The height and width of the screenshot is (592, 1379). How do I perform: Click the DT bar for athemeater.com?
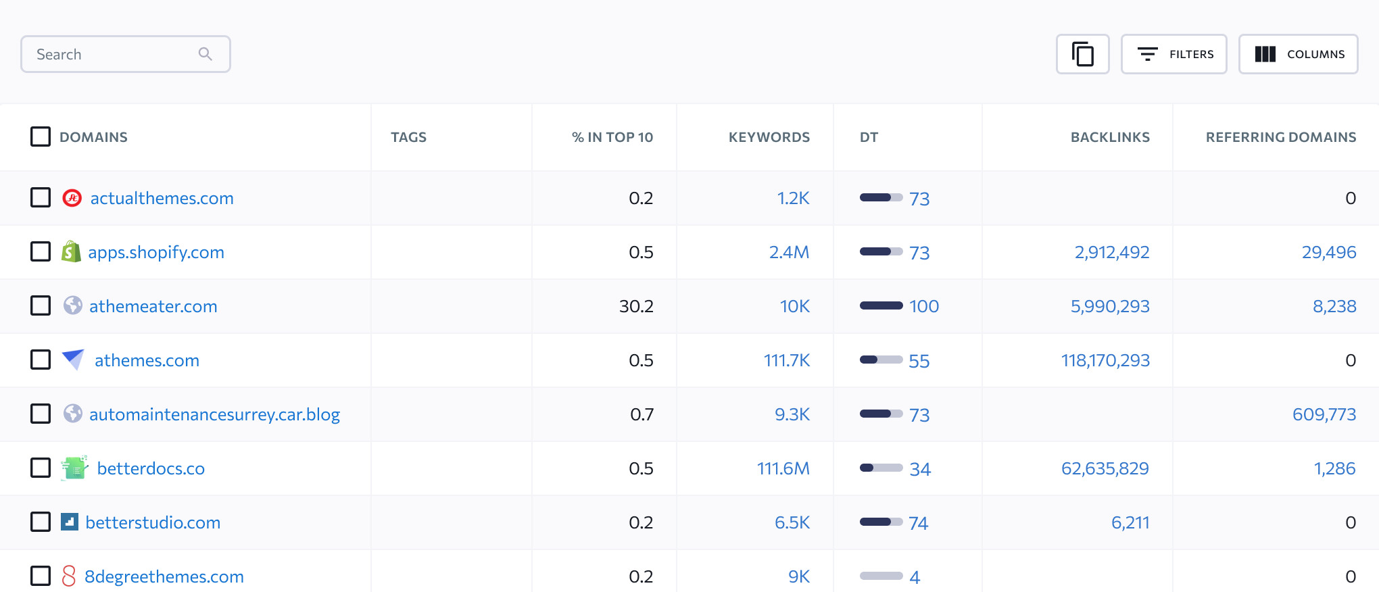coord(881,305)
